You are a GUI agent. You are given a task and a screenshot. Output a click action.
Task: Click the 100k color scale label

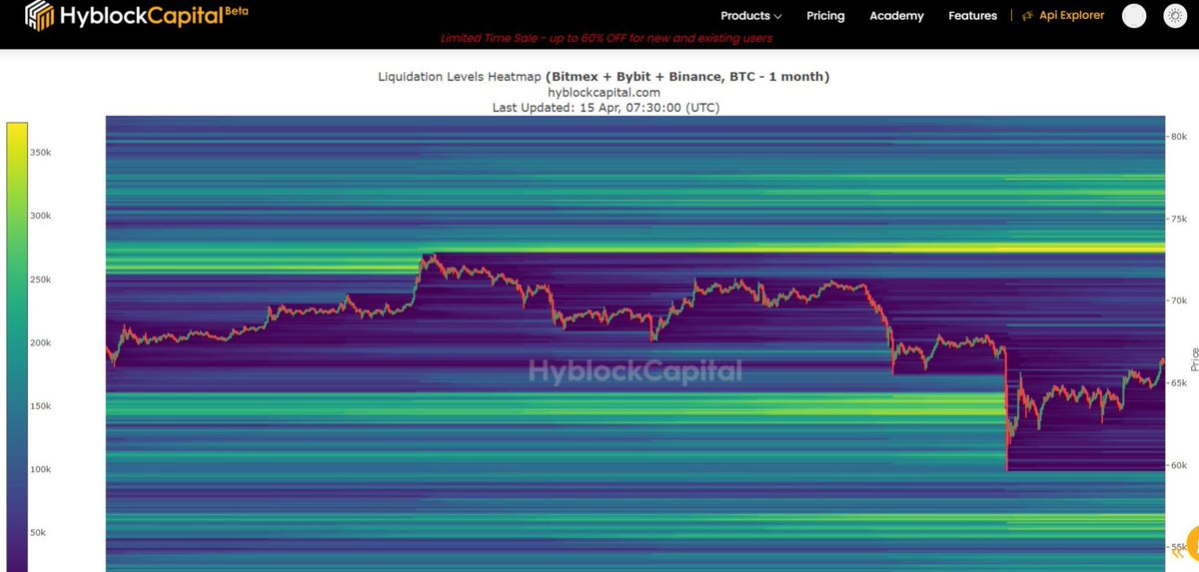[x=40, y=469]
